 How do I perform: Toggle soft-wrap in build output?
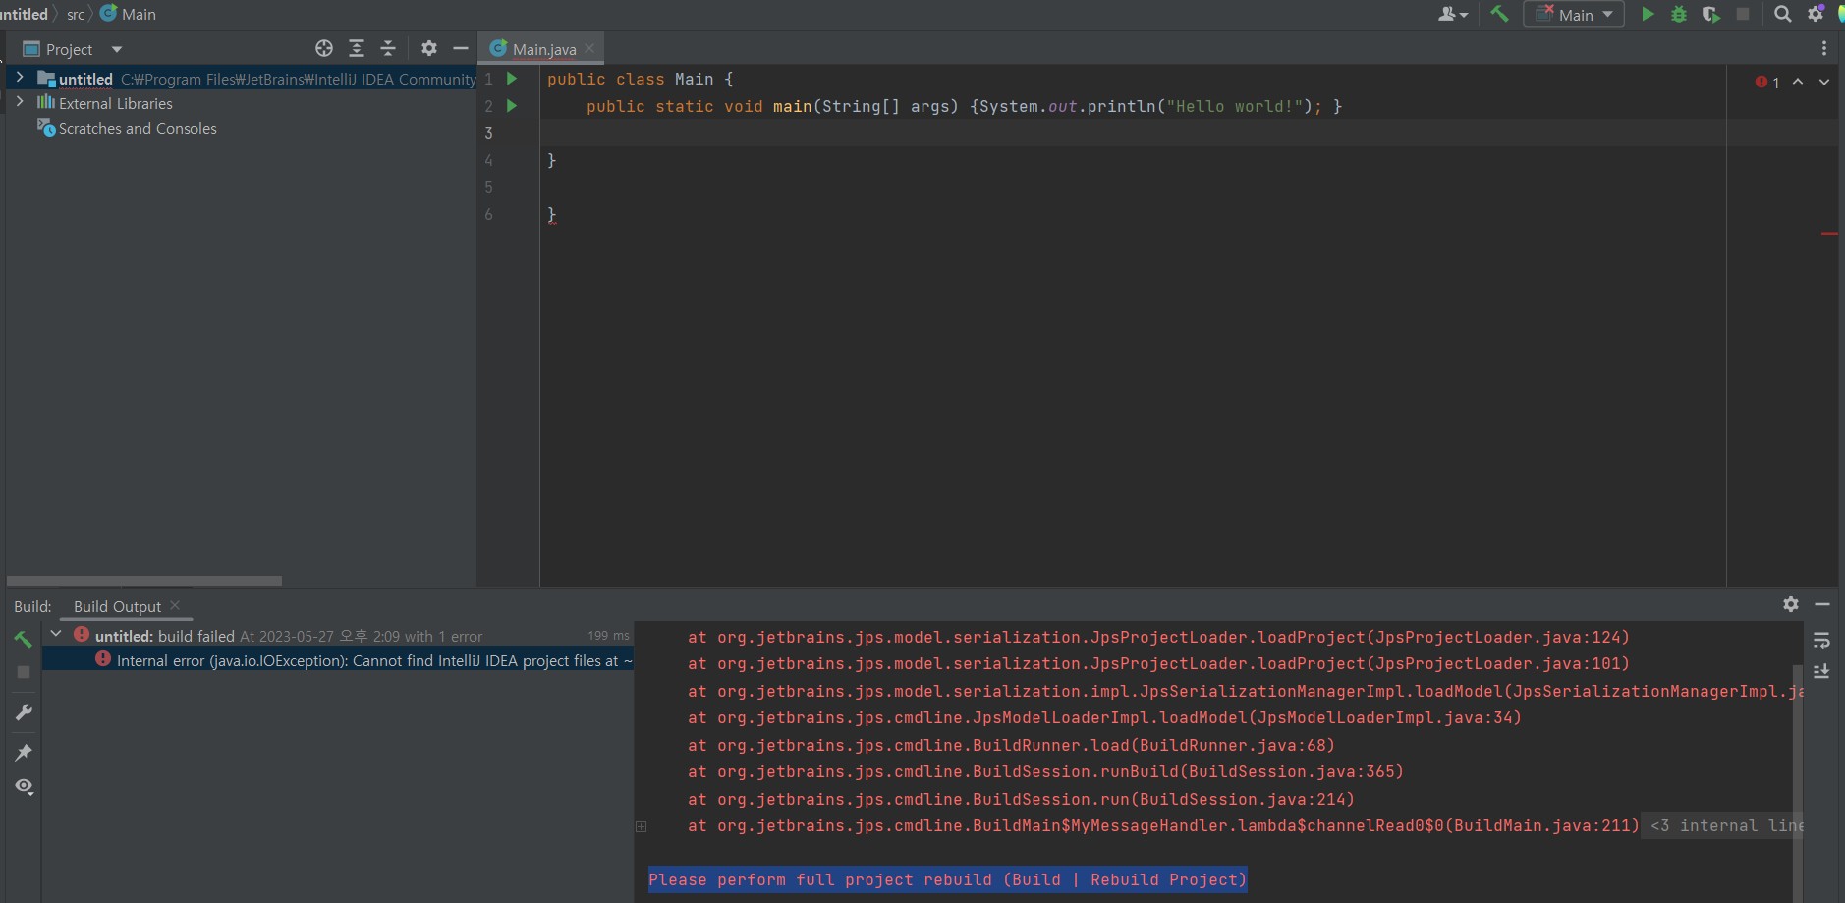(x=1821, y=641)
